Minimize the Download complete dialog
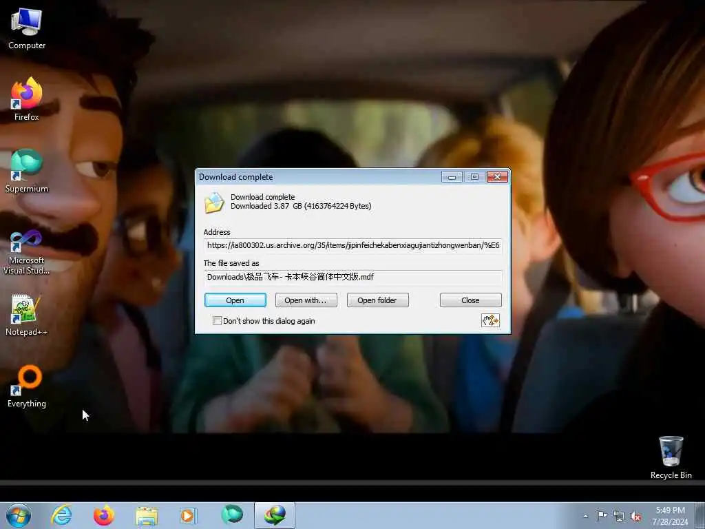This screenshot has height=529, width=705. (452, 177)
